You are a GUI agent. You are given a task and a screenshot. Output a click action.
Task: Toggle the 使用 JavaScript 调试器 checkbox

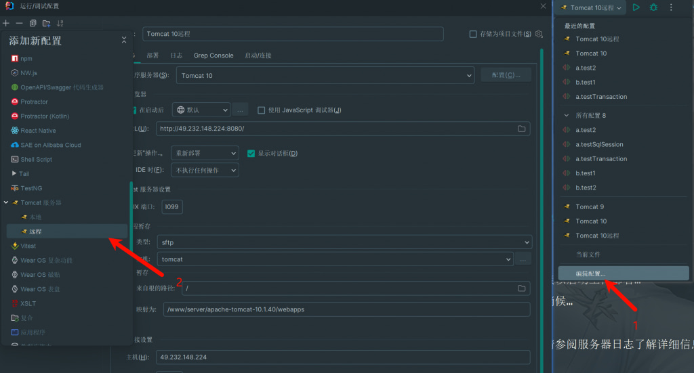coord(261,110)
